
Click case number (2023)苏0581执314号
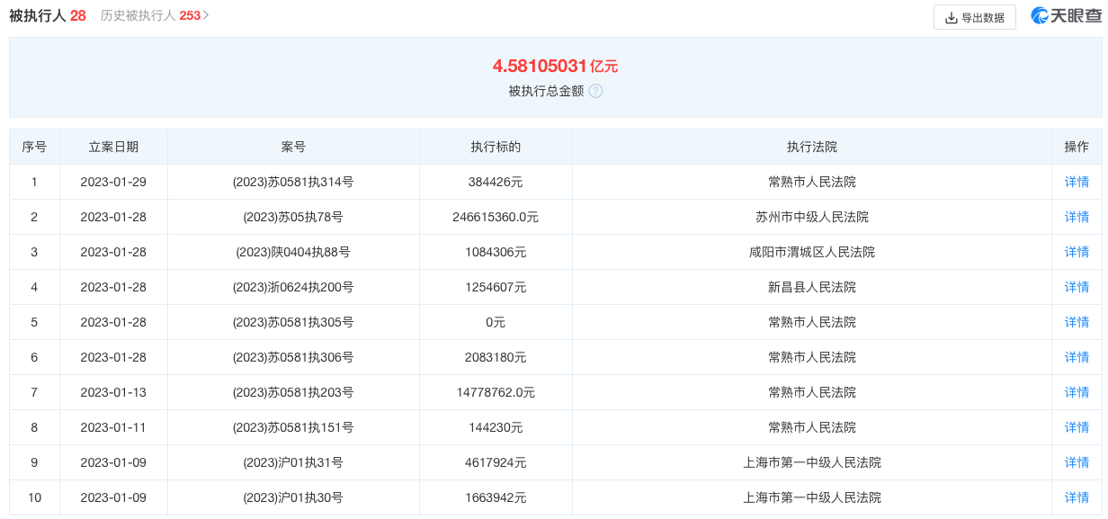(293, 182)
